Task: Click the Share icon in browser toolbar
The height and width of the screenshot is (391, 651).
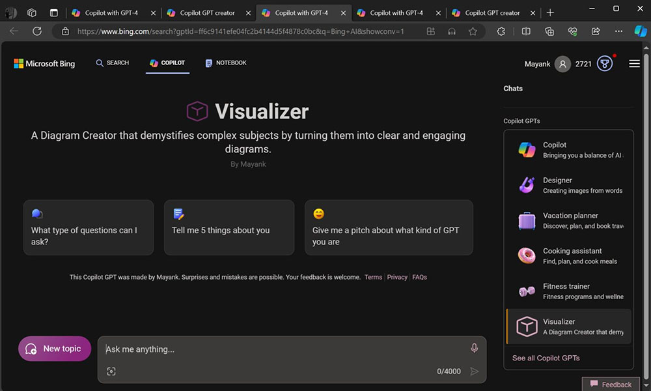Action: pyautogui.click(x=596, y=31)
